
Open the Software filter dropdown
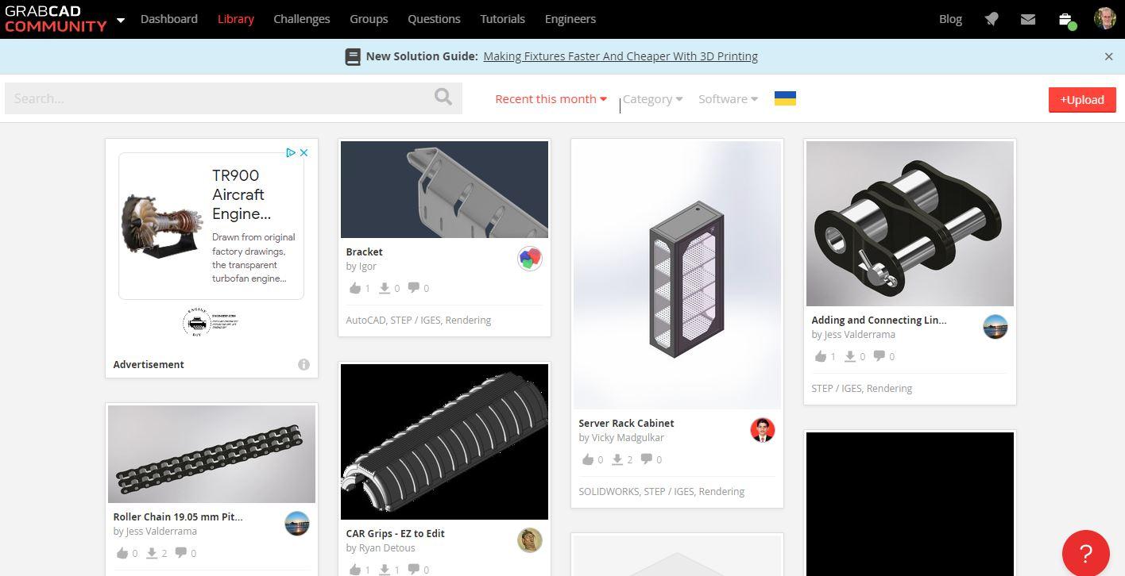(728, 99)
